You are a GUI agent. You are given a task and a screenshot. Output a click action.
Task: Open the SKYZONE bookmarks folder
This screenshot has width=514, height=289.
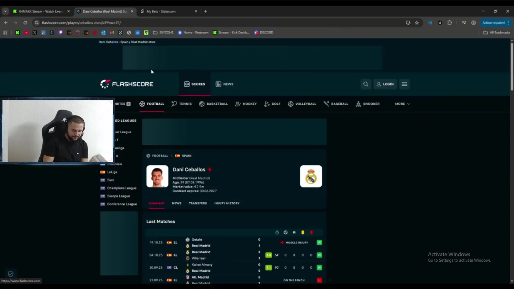coord(163,33)
